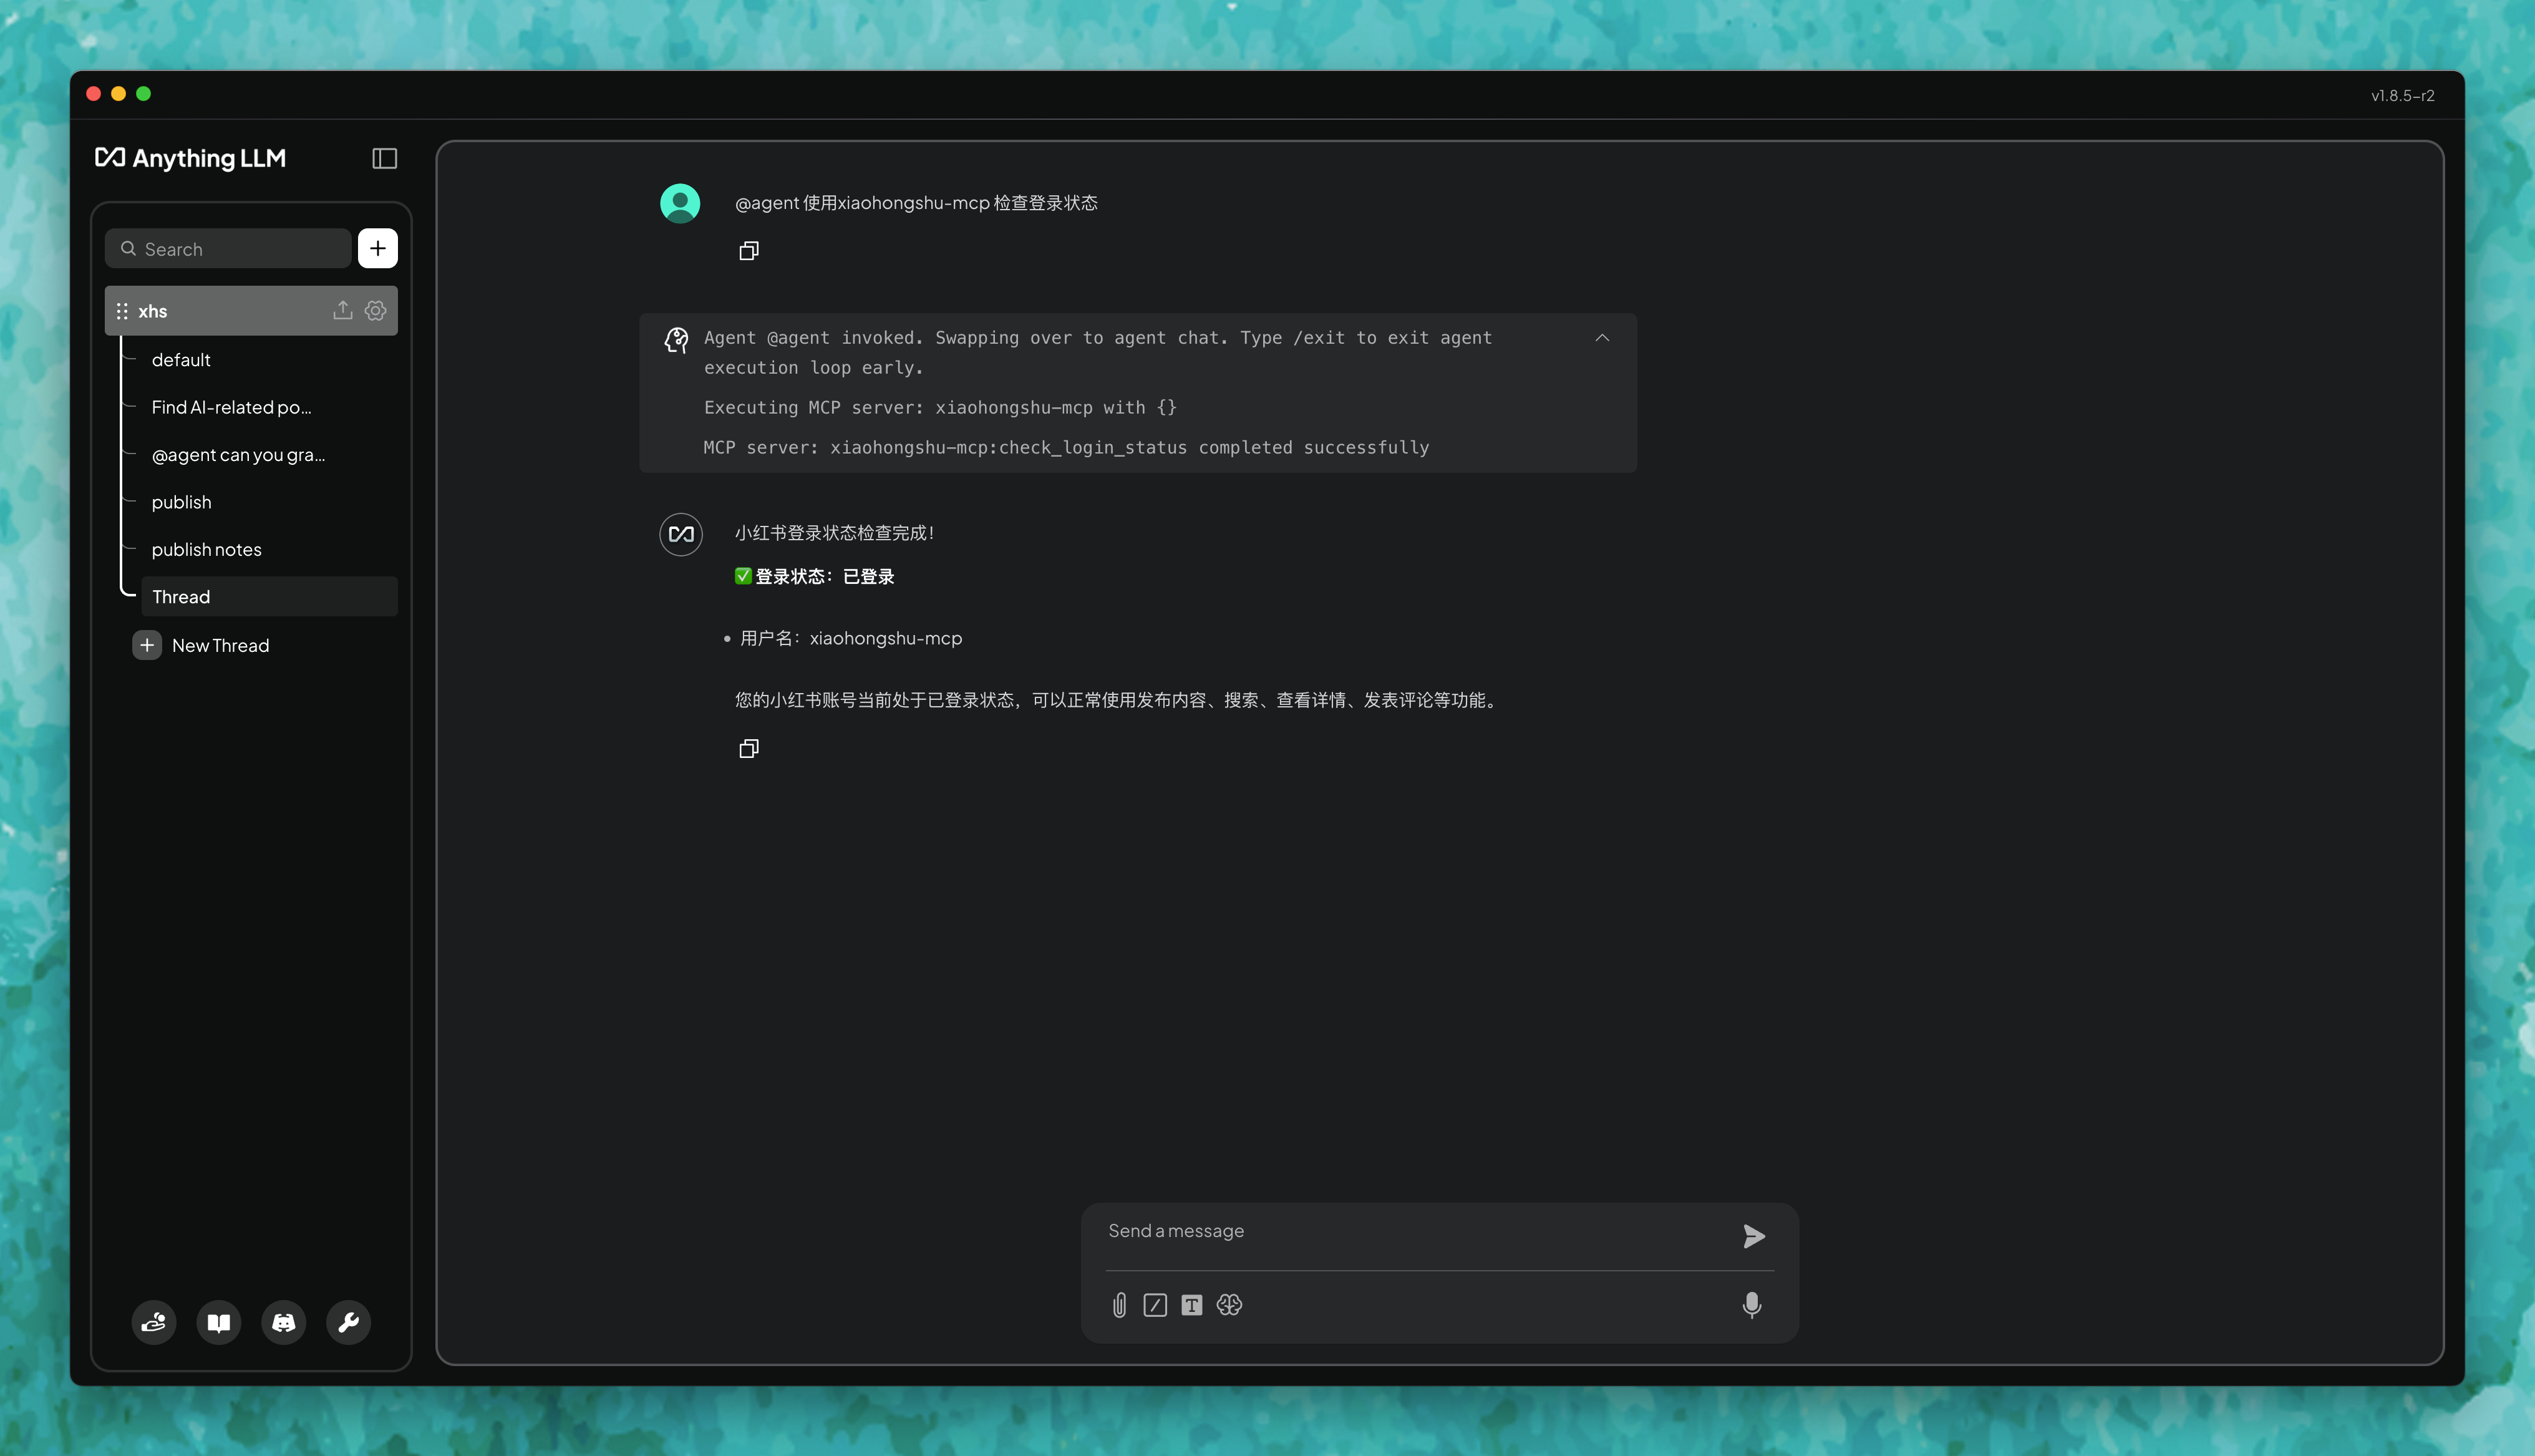Copy the user's @agent message

749,251
